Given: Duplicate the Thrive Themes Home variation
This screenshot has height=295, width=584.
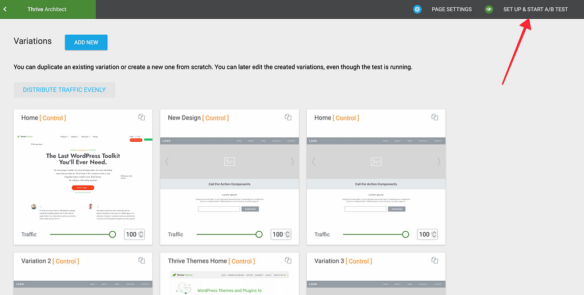Looking at the screenshot, I should pyautogui.click(x=288, y=260).
